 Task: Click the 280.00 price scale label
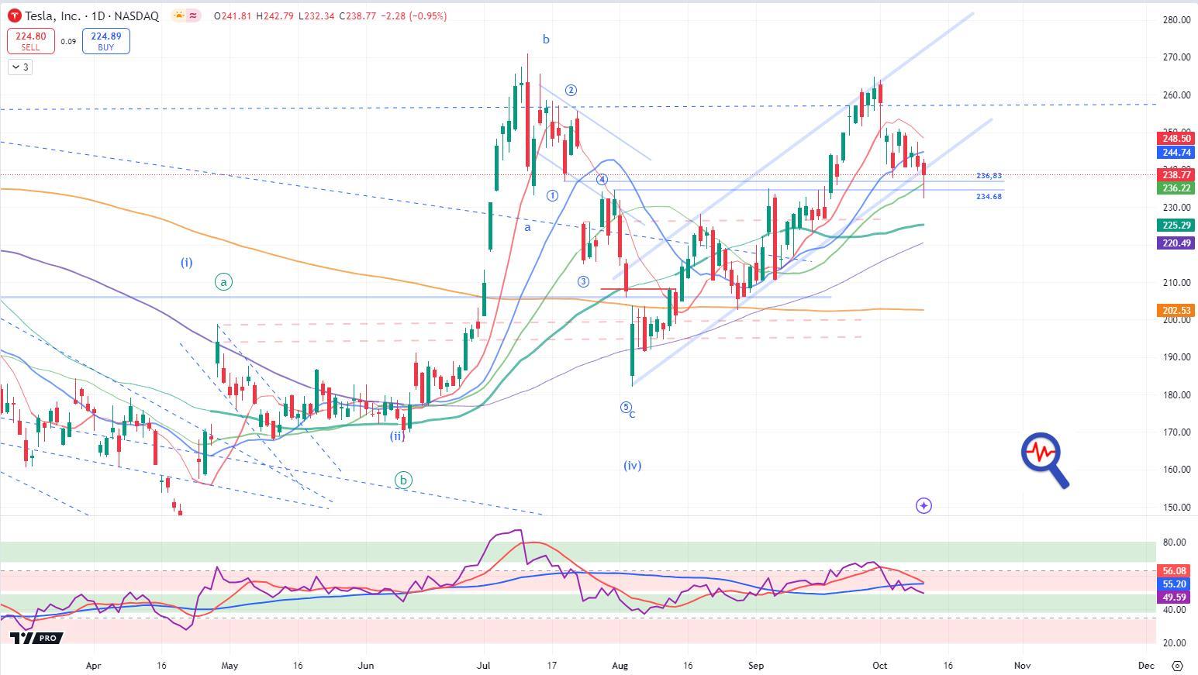(x=1177, y=20)
